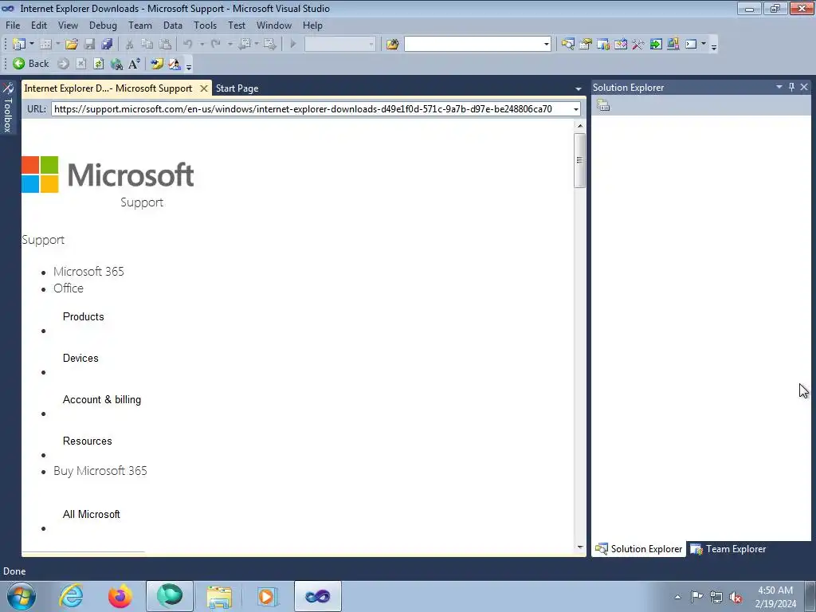The width and height of the screenshot is (816, 612).
Task: Click the Text Size 'A' icon
Action: pyautogui.click(x=134, y=64)
